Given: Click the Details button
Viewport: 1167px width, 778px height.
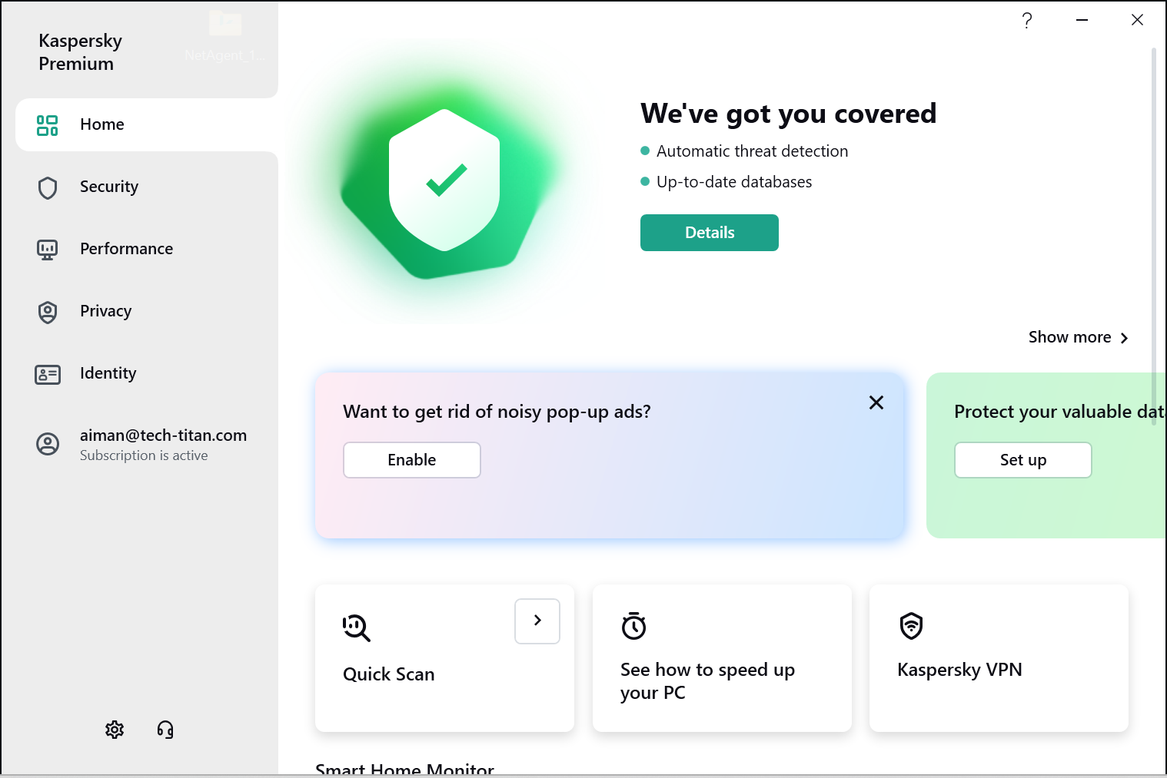Looking at the screenshot, I should pos(710,233).
